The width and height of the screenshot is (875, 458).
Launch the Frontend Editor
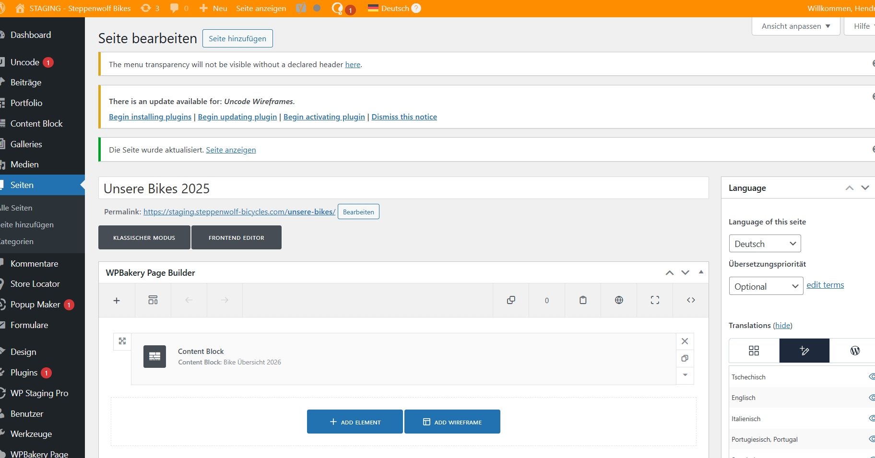pyautogui.click(x=236, y=237)
